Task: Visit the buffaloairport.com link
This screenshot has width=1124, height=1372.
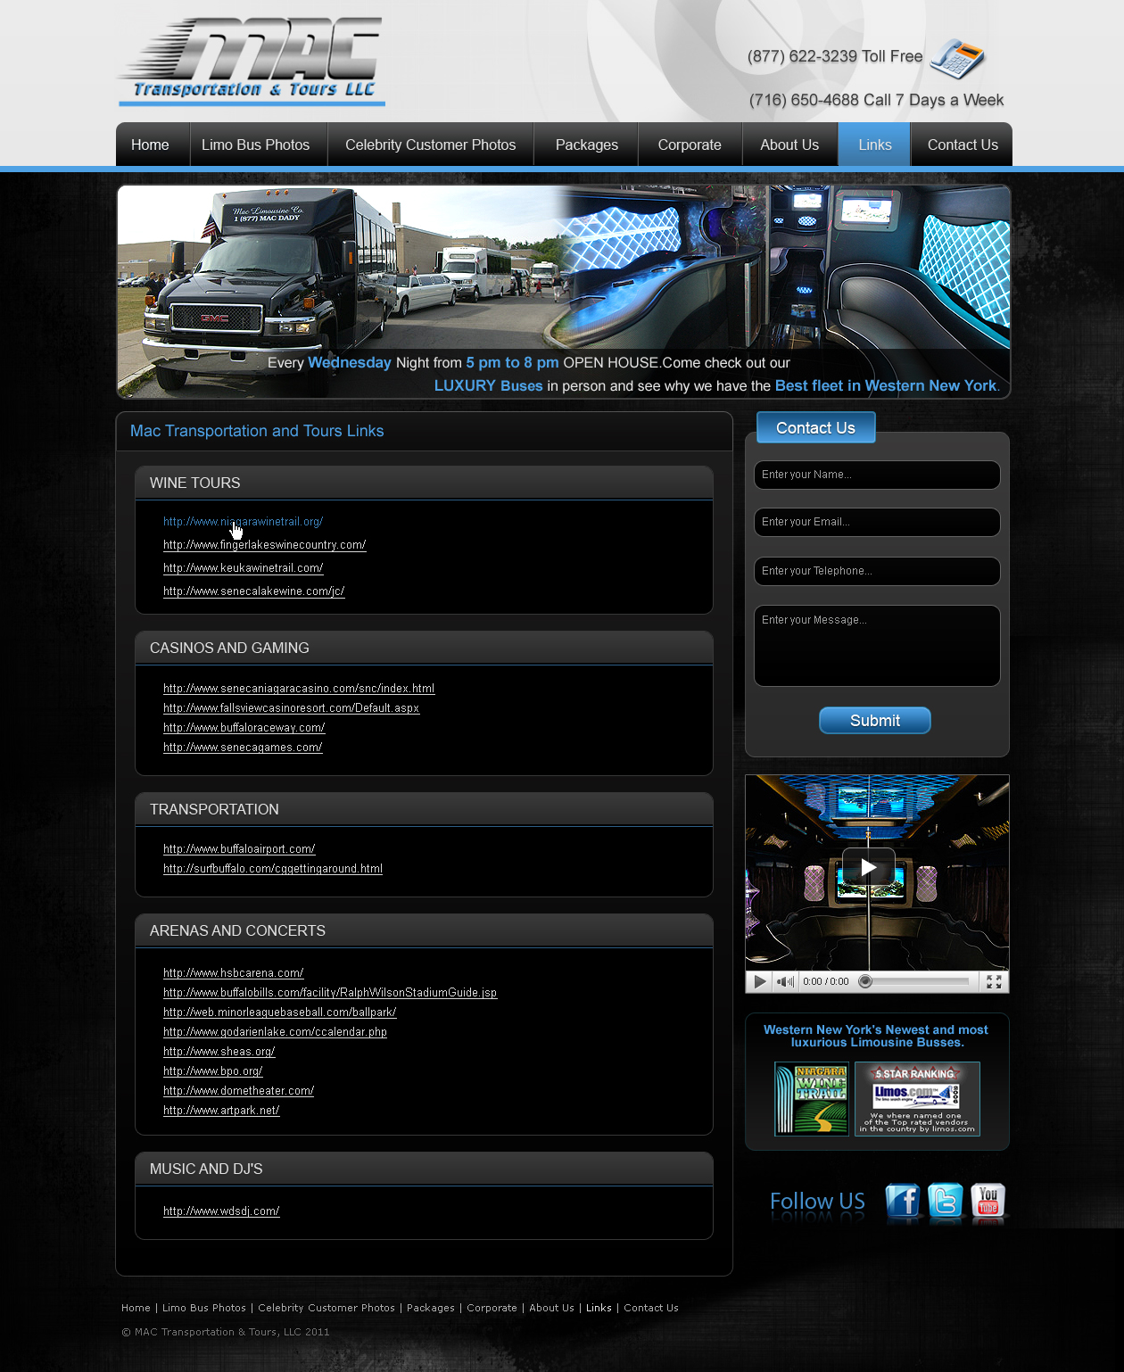Action: tap(239, 849)
